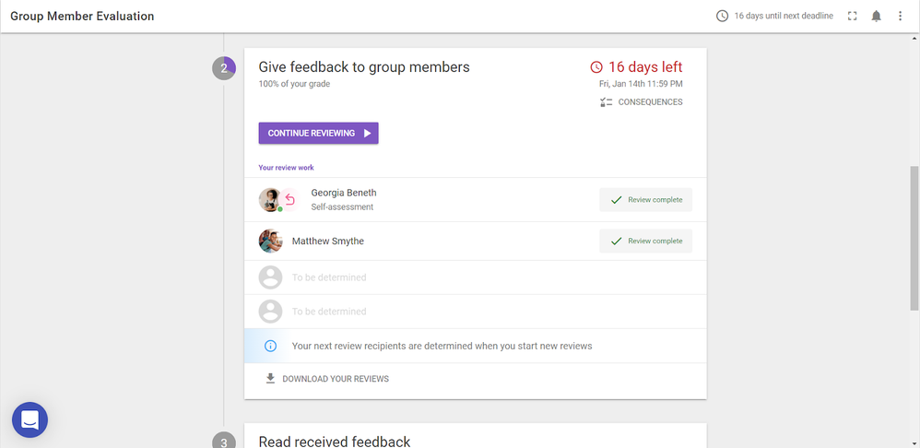The width and height of the screenshot is (920, 448).
Task: Toggle fullscreen mode icon
Action: pos(852,17)
